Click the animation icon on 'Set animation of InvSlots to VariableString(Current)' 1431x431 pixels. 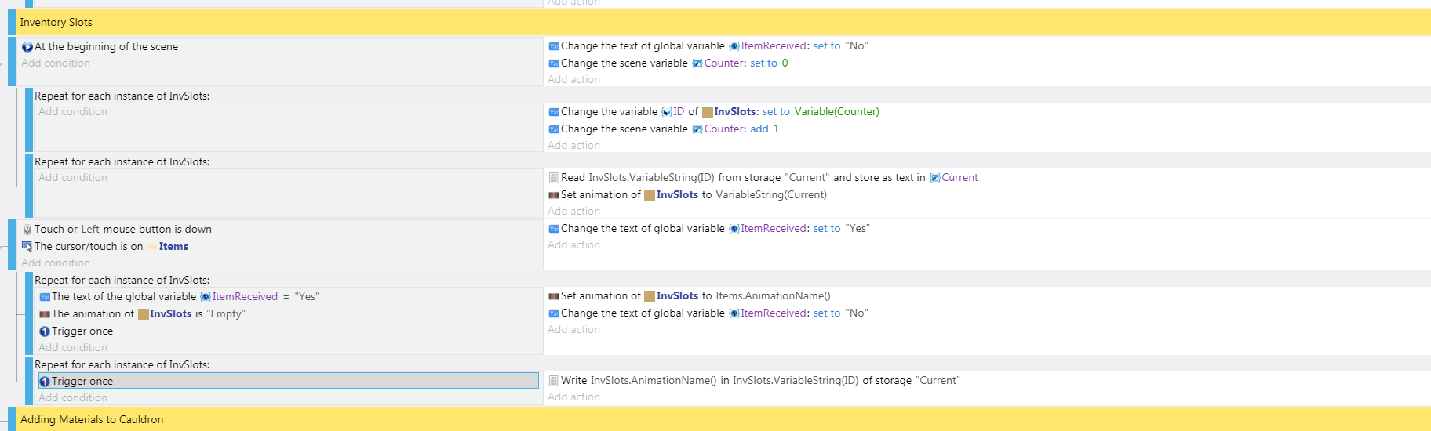554,195
